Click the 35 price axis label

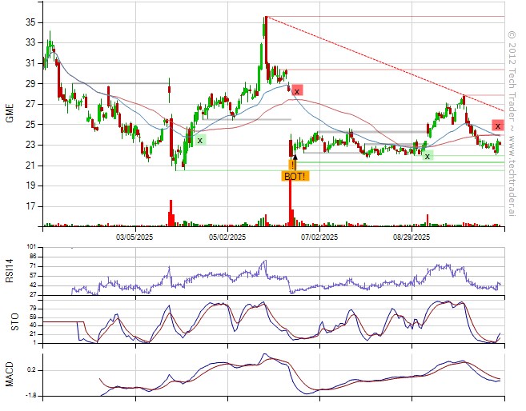tap(30, 22)
